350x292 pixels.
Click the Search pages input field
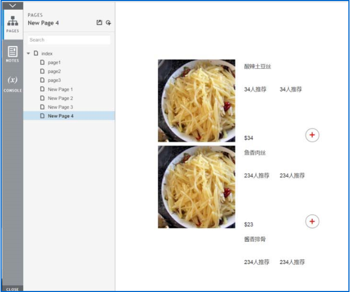click(x=69, y=40)
